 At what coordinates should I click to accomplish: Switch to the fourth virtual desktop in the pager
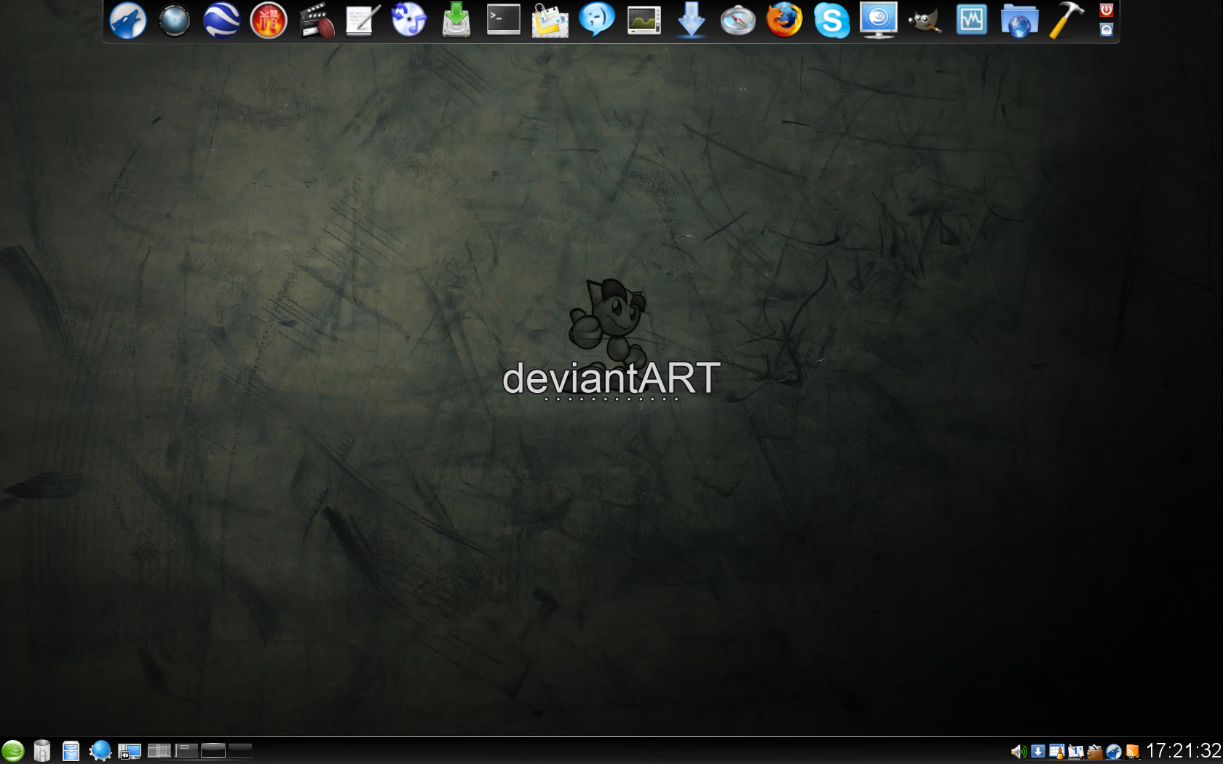tap(240, 750)
